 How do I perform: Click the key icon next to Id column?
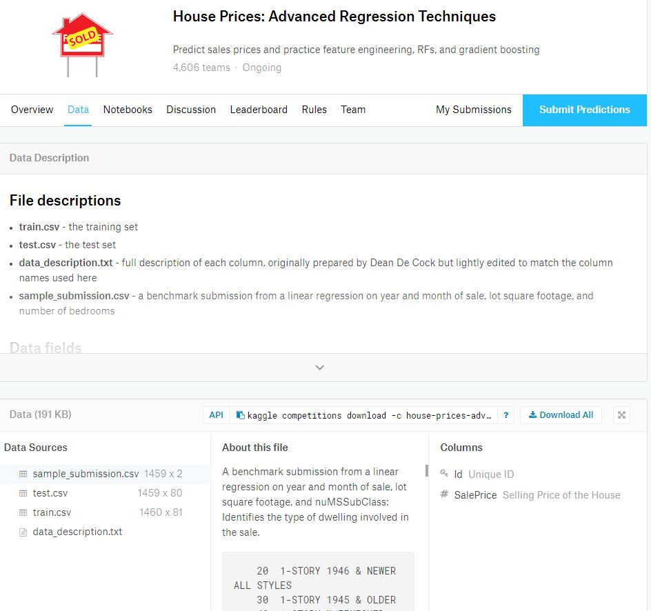(444, 473)
